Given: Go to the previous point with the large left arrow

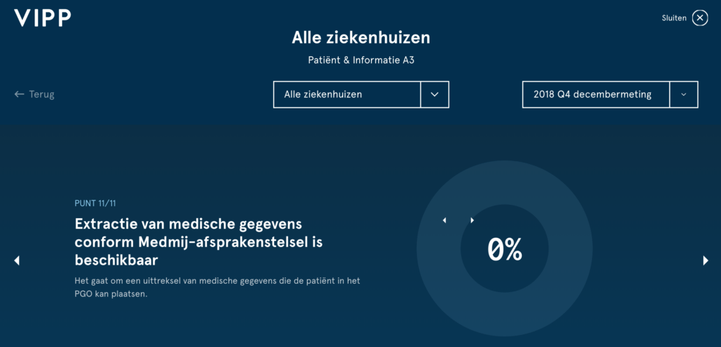Looking at the screenshot, I should pos(17,260).
